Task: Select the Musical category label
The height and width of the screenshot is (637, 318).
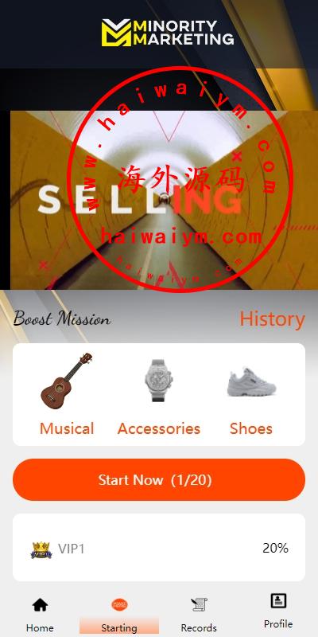Action: click(x=67, y=428)
